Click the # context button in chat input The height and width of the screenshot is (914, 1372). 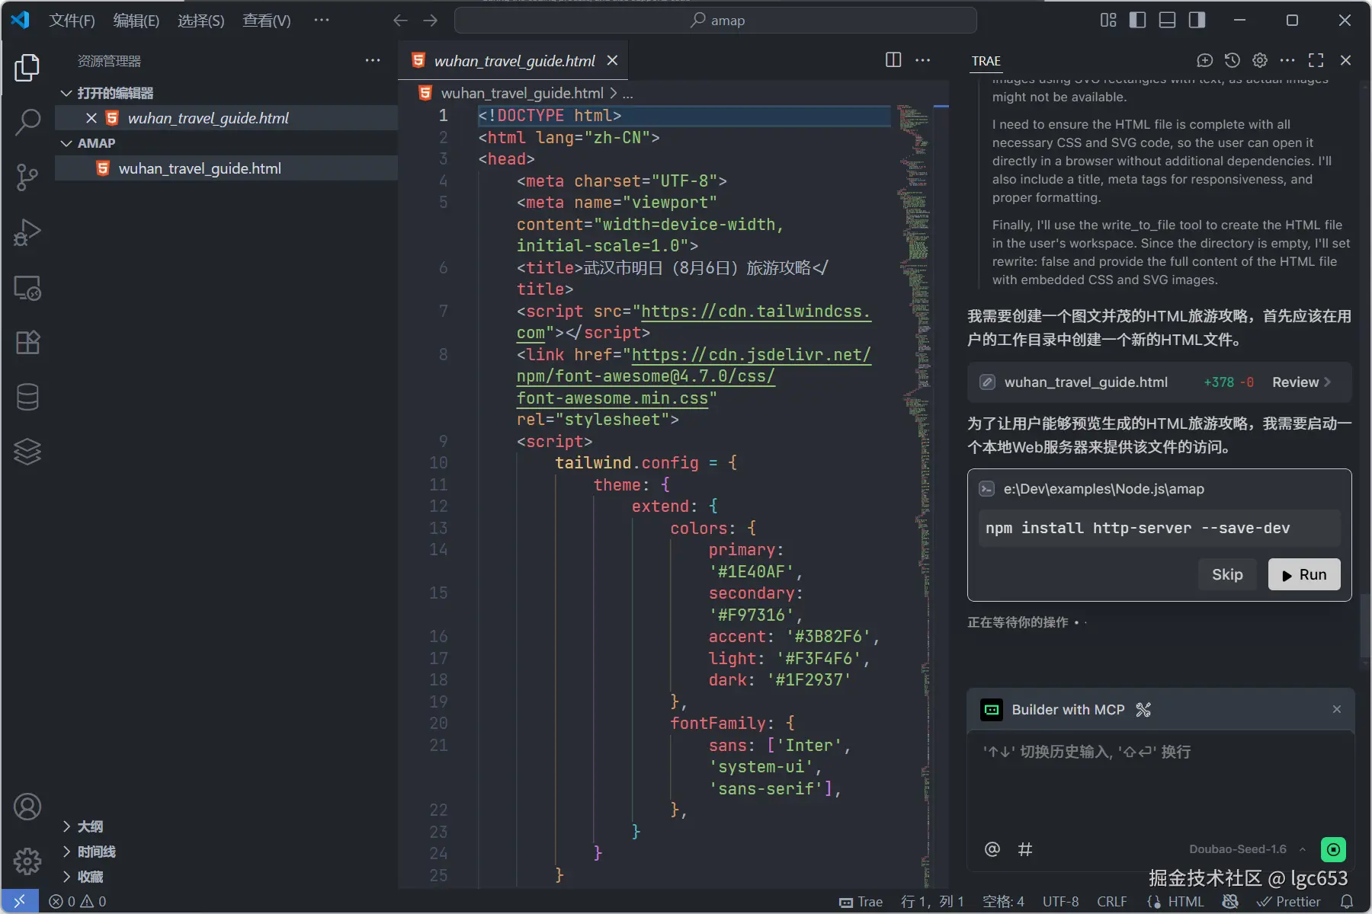[1025, 849]
